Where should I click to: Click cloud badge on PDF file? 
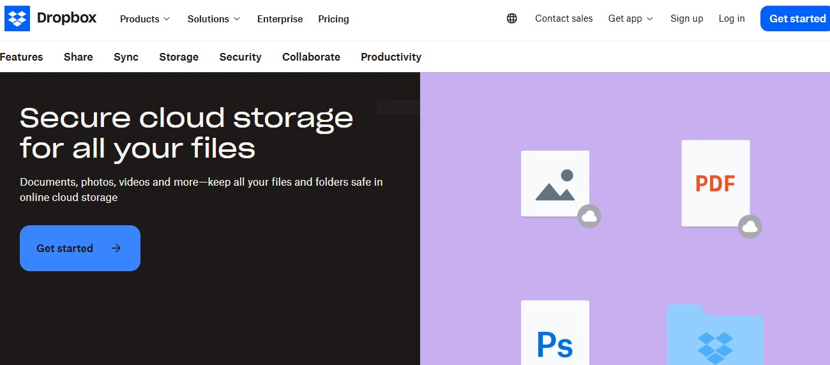coord(750,227)
